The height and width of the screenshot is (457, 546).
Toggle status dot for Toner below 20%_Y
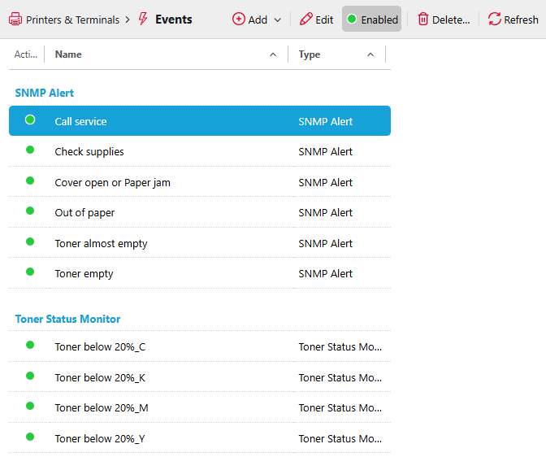point(30,437)
